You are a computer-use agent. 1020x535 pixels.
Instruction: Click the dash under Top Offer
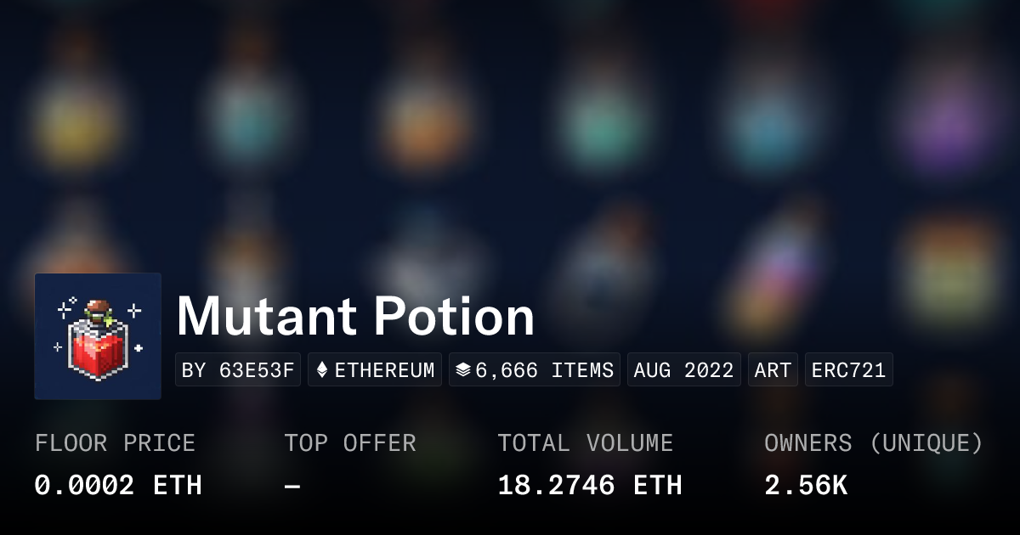pos(292,486)
